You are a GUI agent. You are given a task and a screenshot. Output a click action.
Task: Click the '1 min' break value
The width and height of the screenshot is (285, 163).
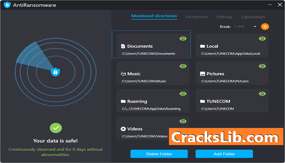(239, 26)
